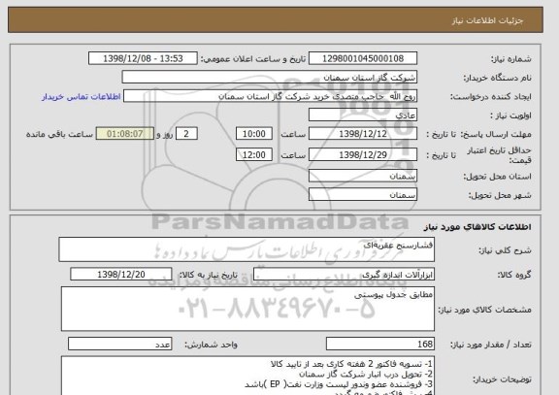Click the request creator name field

pos(270,96)
